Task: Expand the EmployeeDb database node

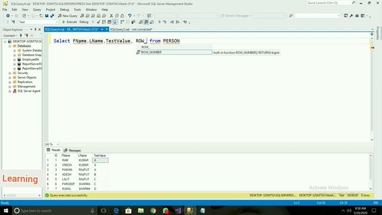Action: click(x=14, y=60)
